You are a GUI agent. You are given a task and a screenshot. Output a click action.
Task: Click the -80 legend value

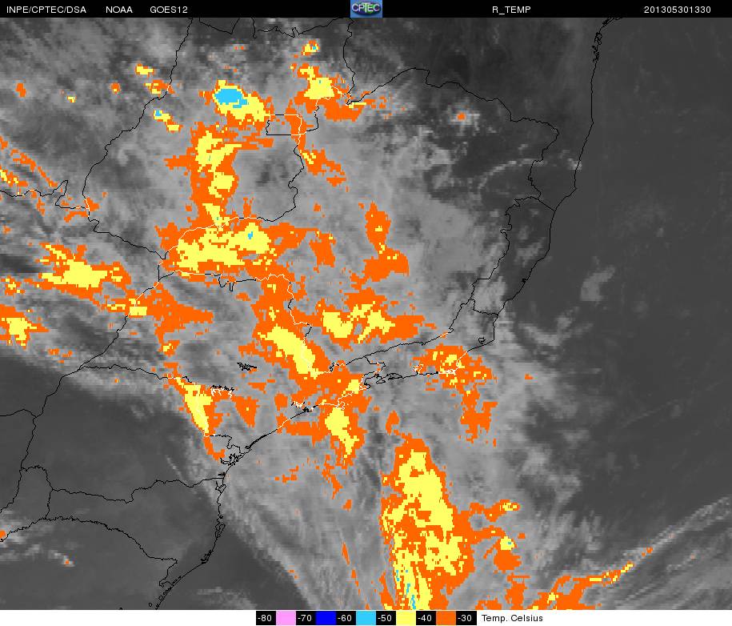point(266,618)
